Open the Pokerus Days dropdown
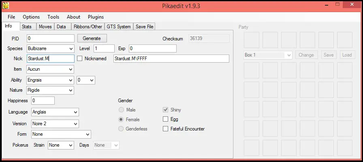 pyautogui.click(x=106, y=145)
